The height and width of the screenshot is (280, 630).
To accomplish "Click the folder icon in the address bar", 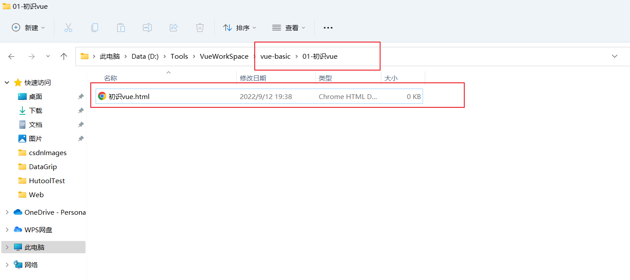I will tap(85, 56).
